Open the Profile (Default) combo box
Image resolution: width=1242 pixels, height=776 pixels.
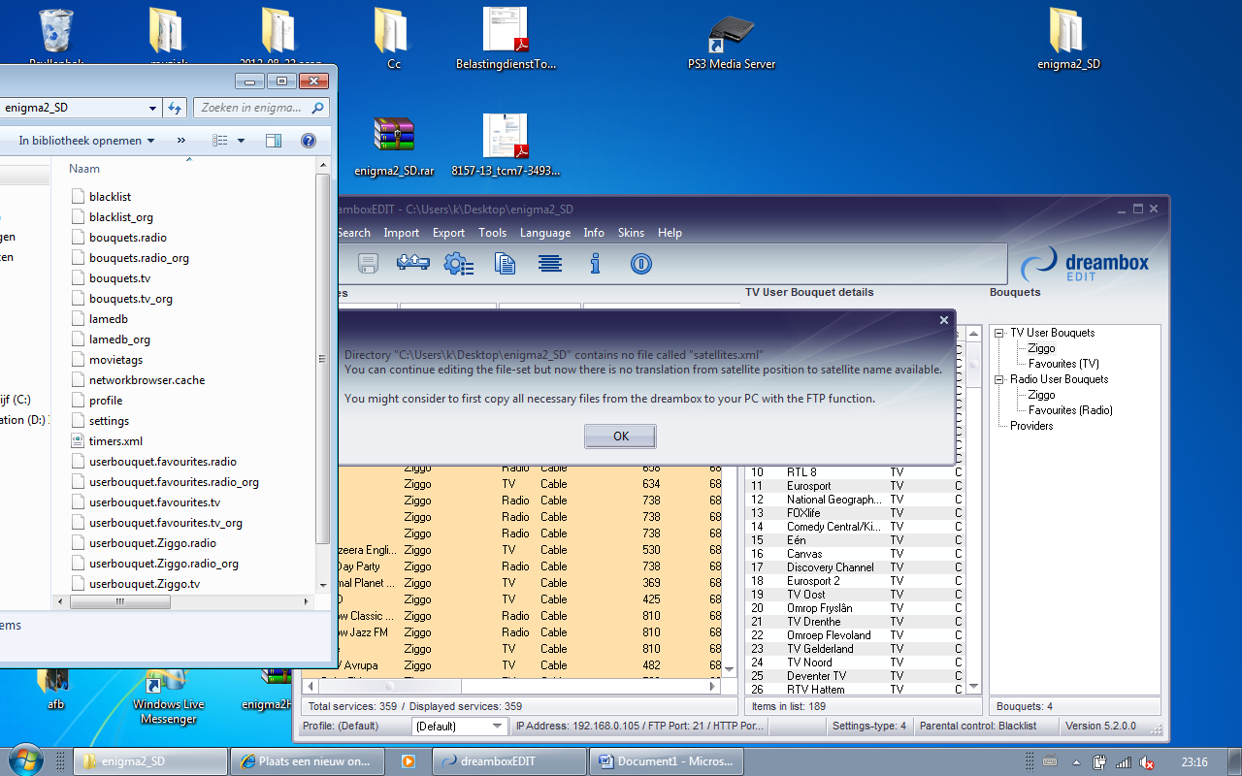pos(460,726)
